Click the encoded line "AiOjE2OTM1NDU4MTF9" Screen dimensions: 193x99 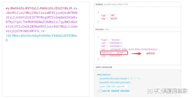[22, 31]
